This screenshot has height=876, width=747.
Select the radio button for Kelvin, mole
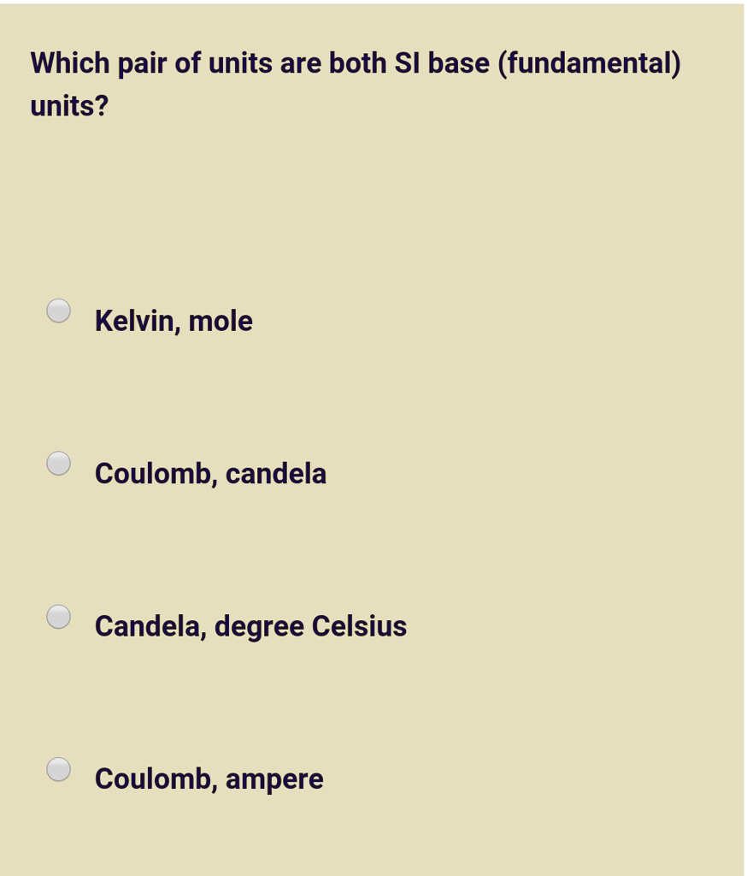(x=59, y=311)
